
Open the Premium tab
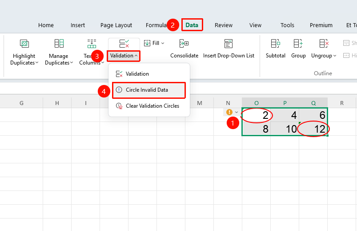pos(321,25)
